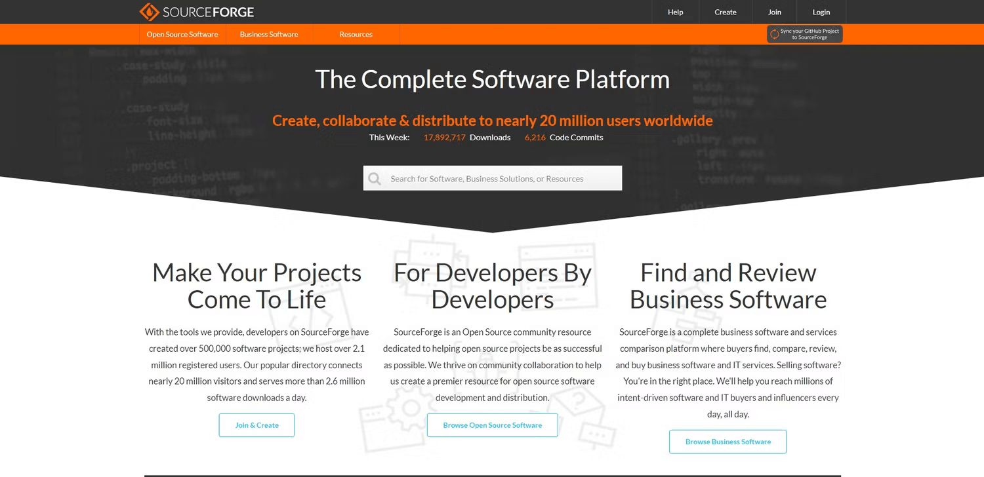
Task: Click the Join link in header
Action: [x=775, y=12]
